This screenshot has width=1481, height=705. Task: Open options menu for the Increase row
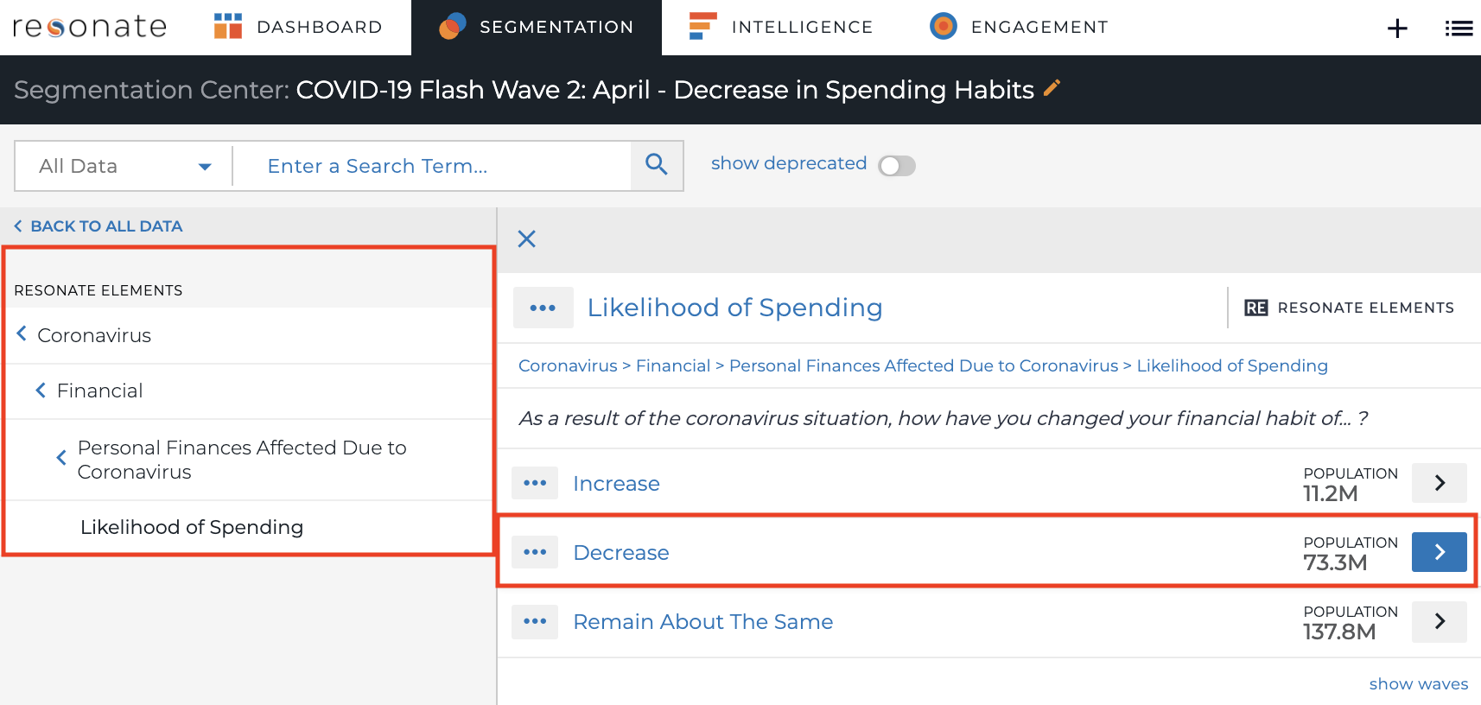pyautogui.click(x=535, y=483)
